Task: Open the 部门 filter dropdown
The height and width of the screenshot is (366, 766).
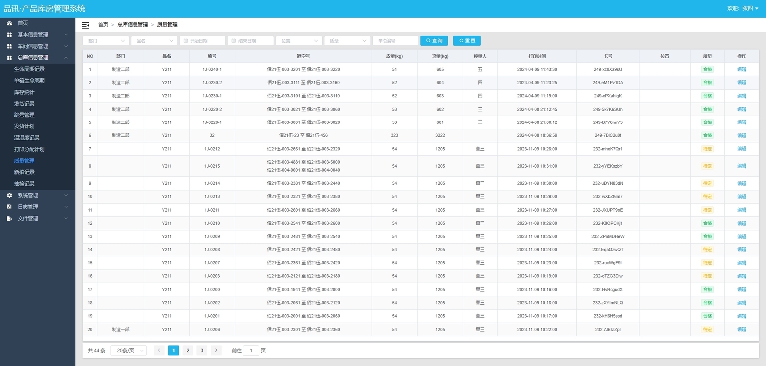Action: coord(106,41)
